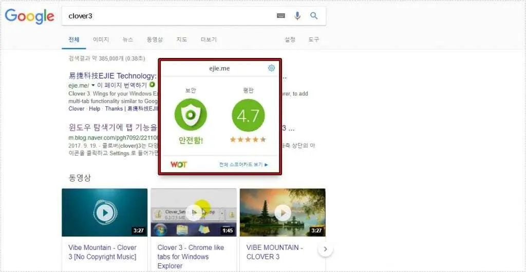This screenshot has width=526, height=272.
Task: Open 윈도우 탐색기에 탭 기능을 result link
Action: 112,128
